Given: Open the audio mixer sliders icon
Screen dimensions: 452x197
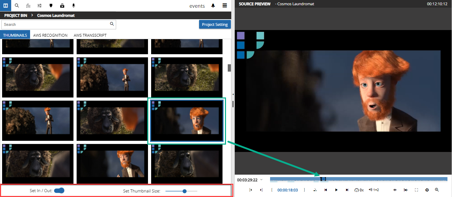Looking at the screenshot, I should 40,6.
